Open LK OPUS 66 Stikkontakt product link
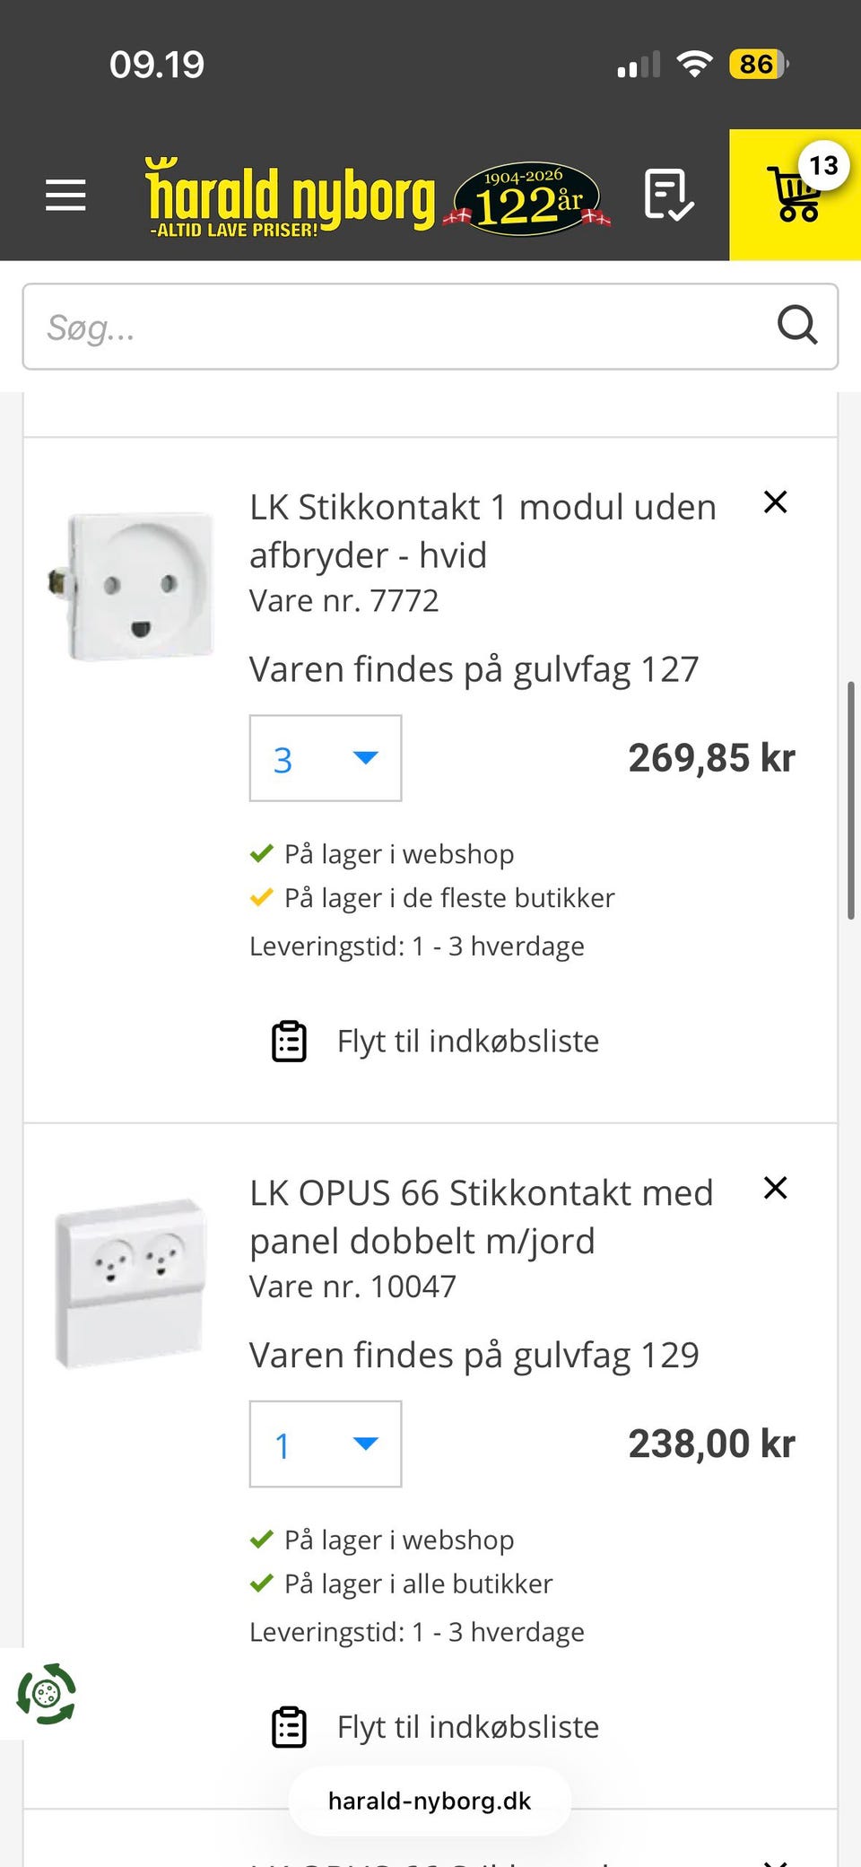 tap(481, 1217)
